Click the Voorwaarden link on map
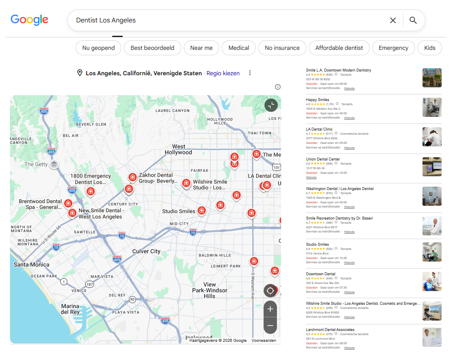This screenshot has width=457, height=363. point(264,340)
